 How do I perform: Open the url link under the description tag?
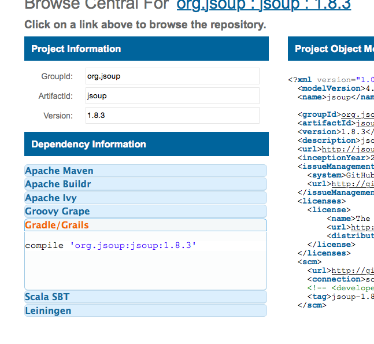click(348, 149)
